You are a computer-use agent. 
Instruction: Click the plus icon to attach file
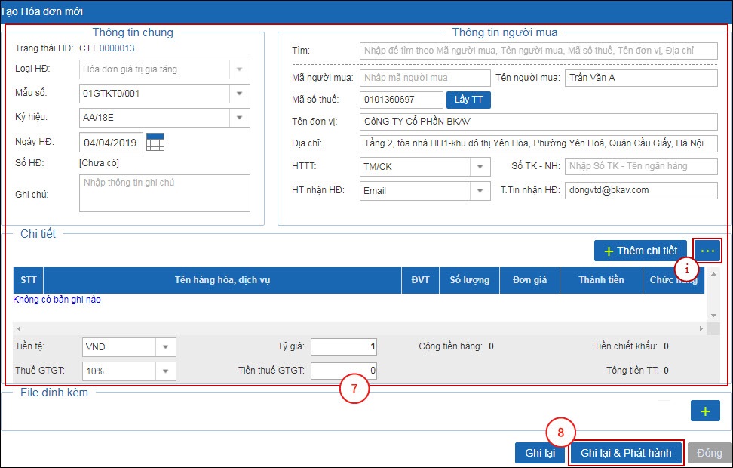(705, 411)
